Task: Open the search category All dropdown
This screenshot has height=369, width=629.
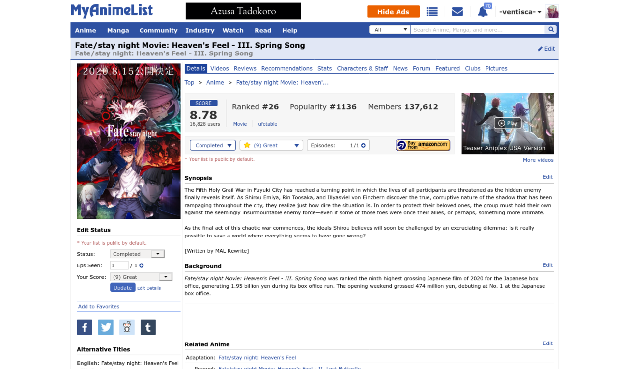Action: [390, 30]
